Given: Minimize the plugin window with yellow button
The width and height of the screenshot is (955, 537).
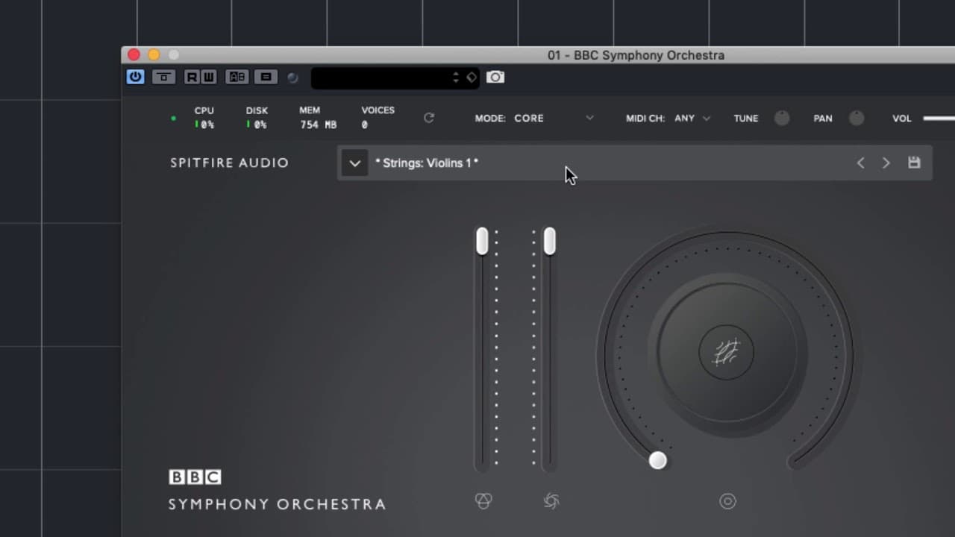Looking at the screenshot, I should pos(154,54).
